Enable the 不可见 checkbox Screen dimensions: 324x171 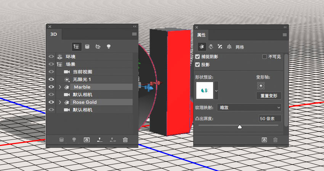coord(264,57)
